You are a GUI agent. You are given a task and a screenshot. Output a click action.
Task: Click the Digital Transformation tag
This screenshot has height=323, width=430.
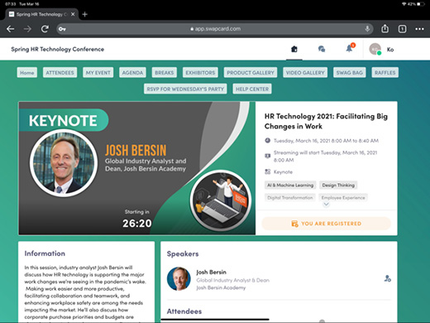290,198
